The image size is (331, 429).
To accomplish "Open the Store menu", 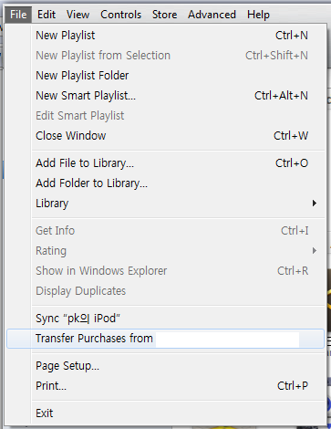I will (x=164, y=15).
